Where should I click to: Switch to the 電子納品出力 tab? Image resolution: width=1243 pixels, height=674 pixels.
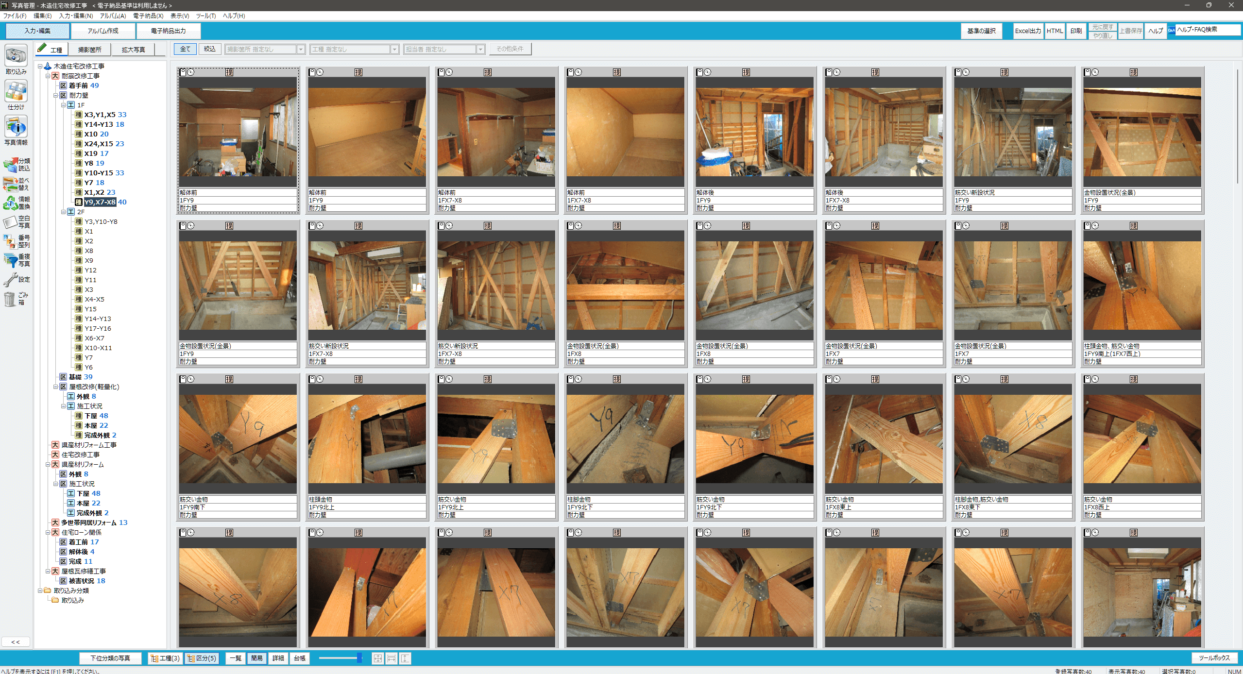(x=168, y=31)
